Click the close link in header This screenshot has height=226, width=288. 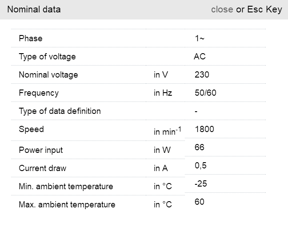tap(222, 9)
